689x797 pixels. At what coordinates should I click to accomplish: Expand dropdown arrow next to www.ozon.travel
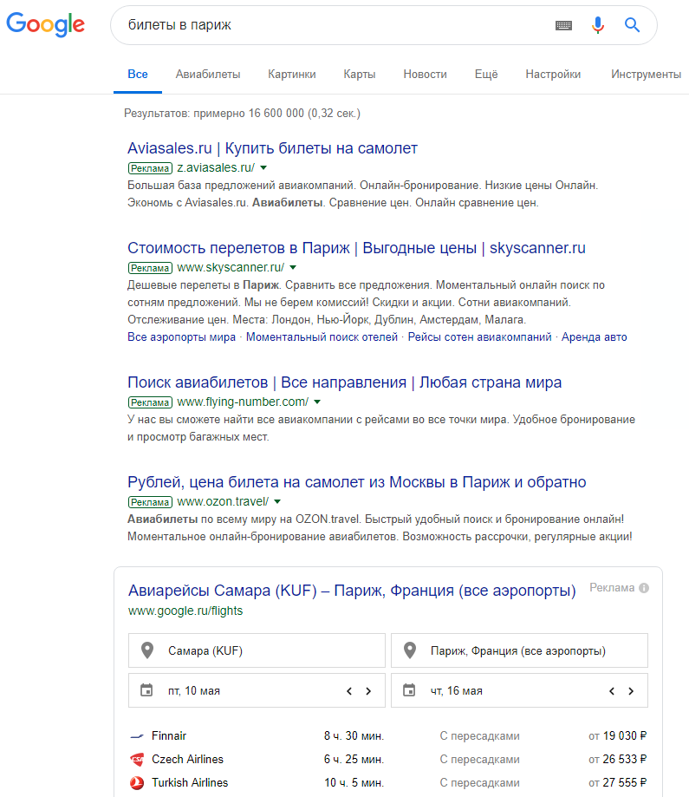[x=277, y=501]
